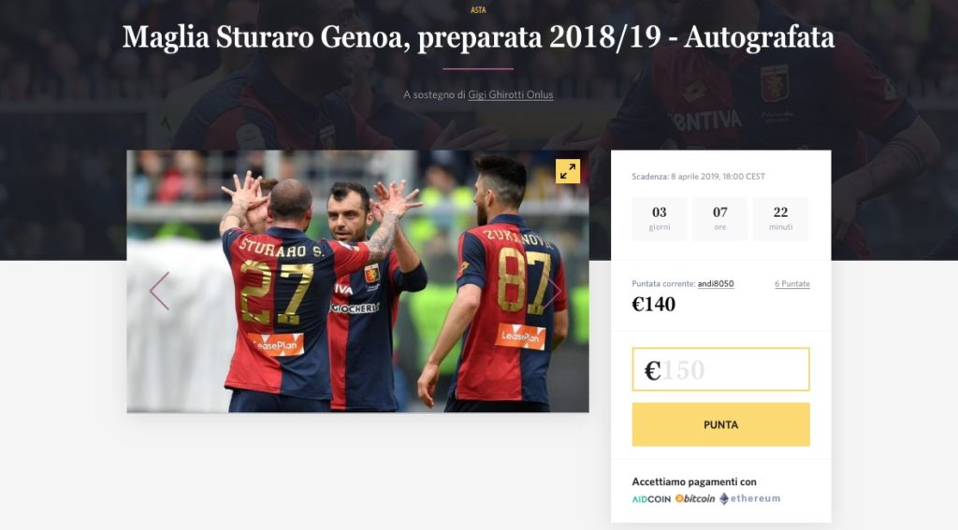Place a bid with the PUNTA button
Image resolution: width=958 pixels, height=530 pixels.
[x=721, y=424]
